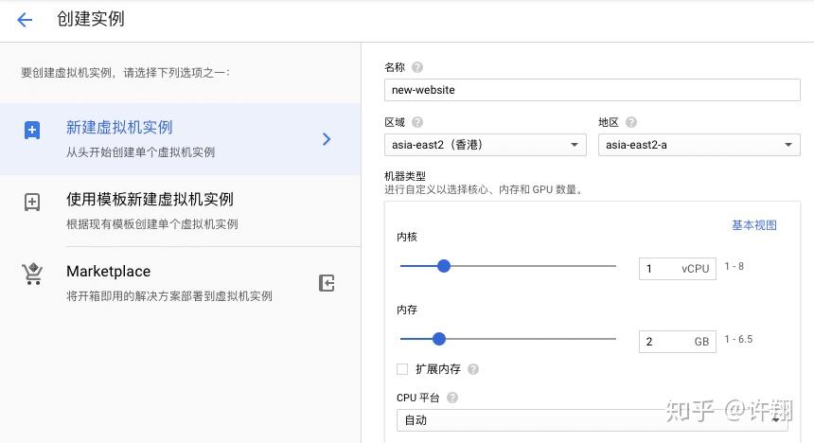Open the asia-east2 (香港) region dropdown

point(486,145)
